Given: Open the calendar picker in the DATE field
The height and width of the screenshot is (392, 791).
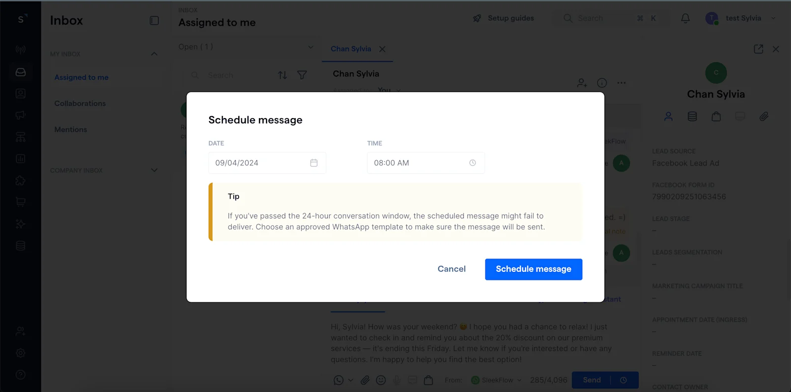Looking at the screenshot, I should (x=314, y=163).
